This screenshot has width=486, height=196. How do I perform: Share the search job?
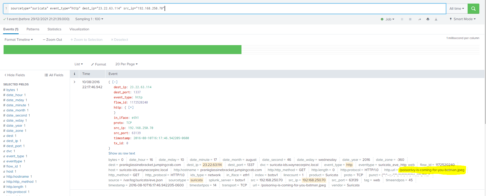(x=419, y=19)
